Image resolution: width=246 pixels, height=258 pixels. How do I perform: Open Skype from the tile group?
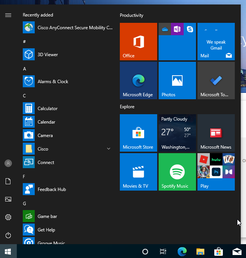coord(190,29)
